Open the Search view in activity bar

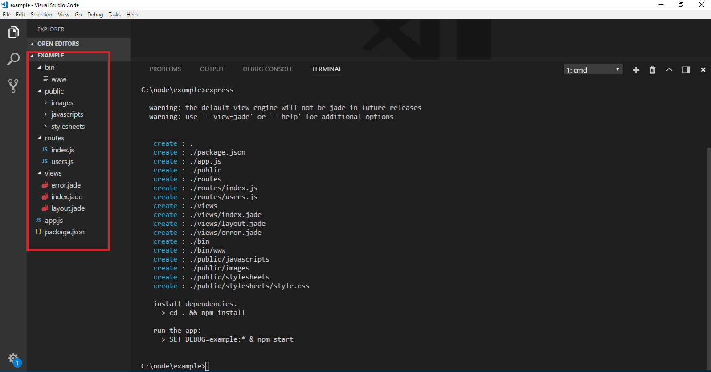[13, 59]
